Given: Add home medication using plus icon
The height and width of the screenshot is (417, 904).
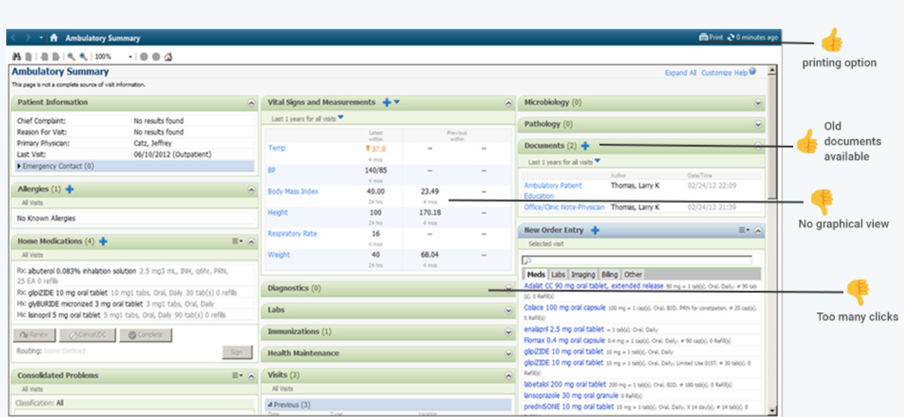Looking at the screenshot, I should point(103,241).
